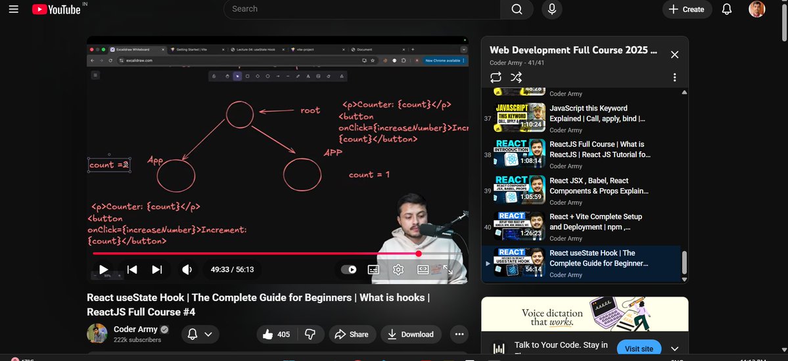This screenshot has height=361, width=788.
Task: Open React JSX, Babel, React Components video
Action: point(599,185)
